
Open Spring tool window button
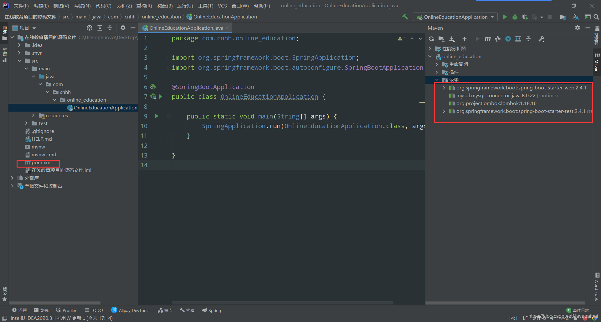click(x=211, y=310)
